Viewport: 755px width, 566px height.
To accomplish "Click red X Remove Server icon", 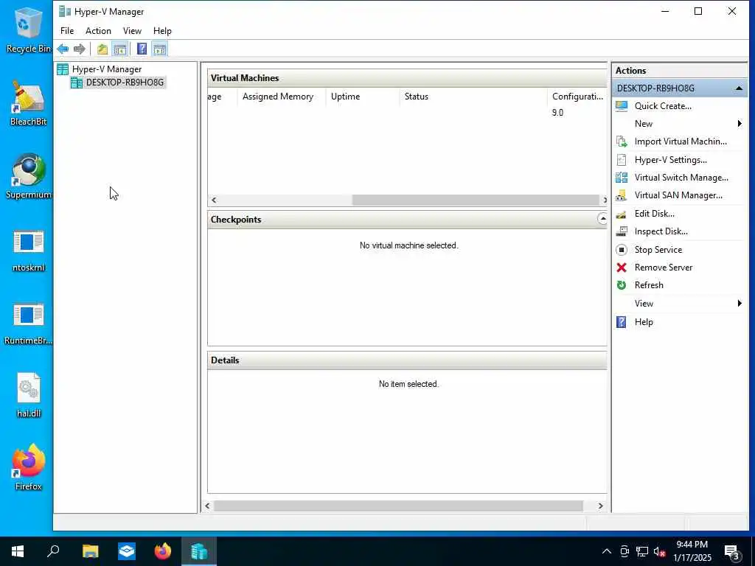I will [622, 268].
